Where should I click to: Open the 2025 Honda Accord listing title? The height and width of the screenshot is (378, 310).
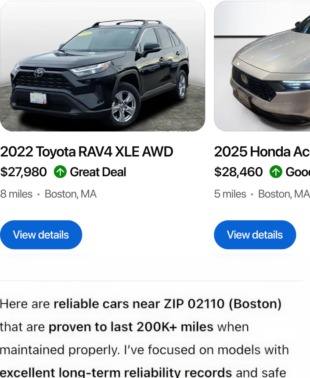[261, 152]
